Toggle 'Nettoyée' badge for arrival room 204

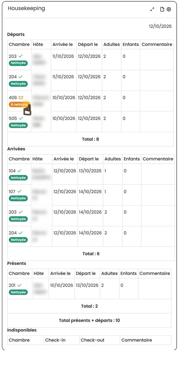(x=18, y=240)
